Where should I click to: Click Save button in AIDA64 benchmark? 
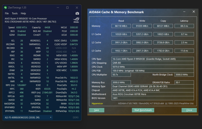pos(97,110)
